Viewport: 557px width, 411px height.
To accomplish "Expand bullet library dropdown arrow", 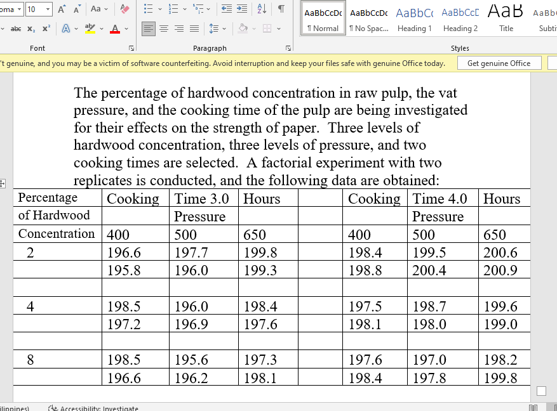I will coord(159,10).
